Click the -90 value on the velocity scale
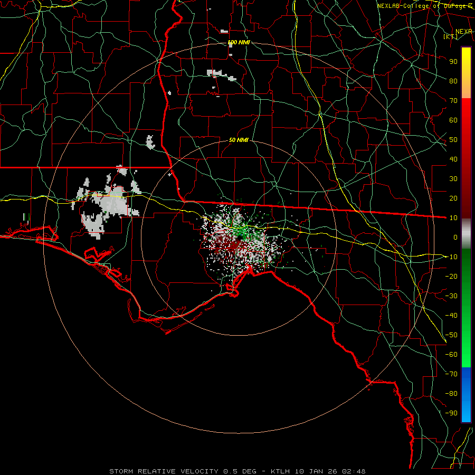 click(x=451, y=413)
